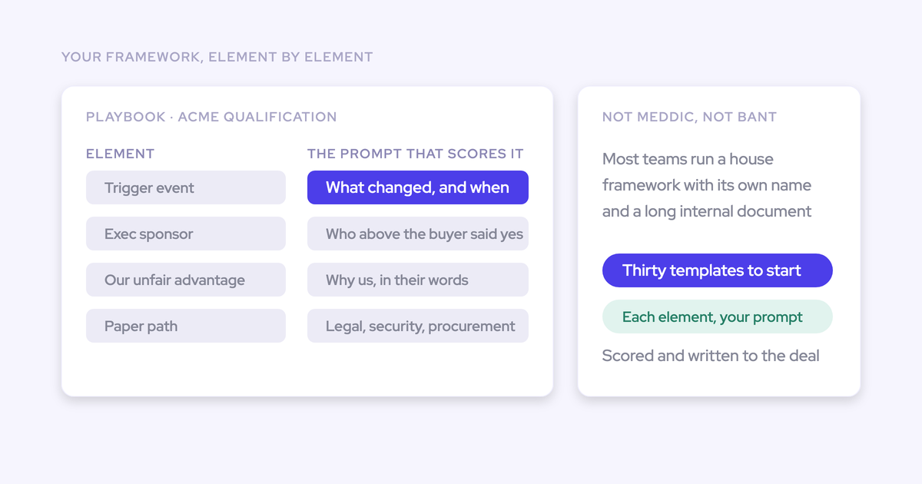Viewport: 922px width, 484px height.
Task: Click the Thirty templates to start button
Action: click(718, 270)
